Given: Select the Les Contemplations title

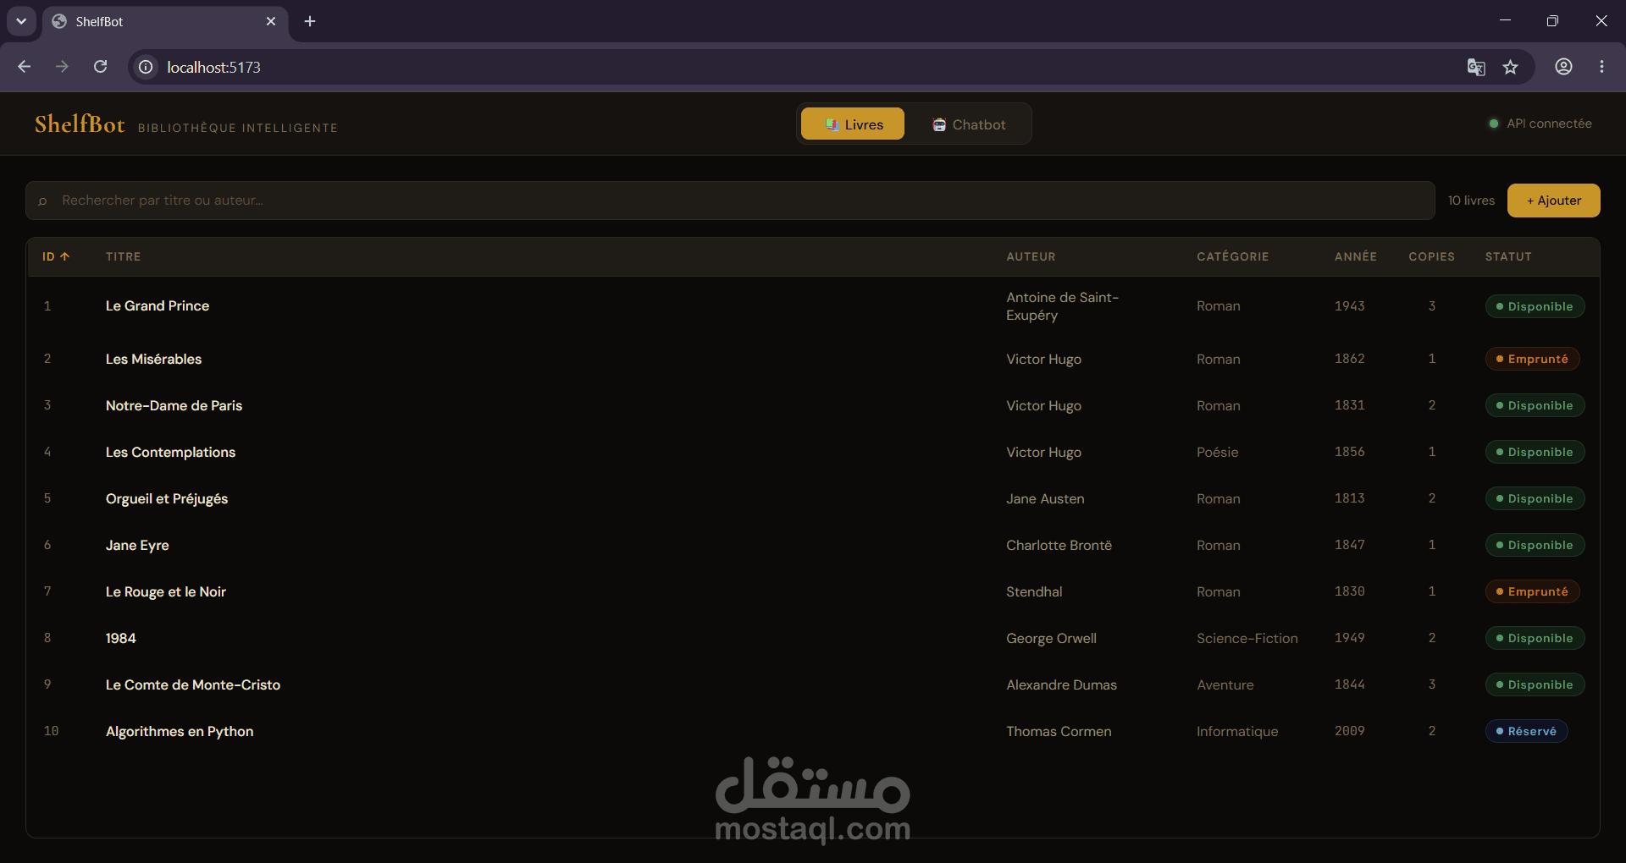Looking at the screenshot, I should pos(170,452).
